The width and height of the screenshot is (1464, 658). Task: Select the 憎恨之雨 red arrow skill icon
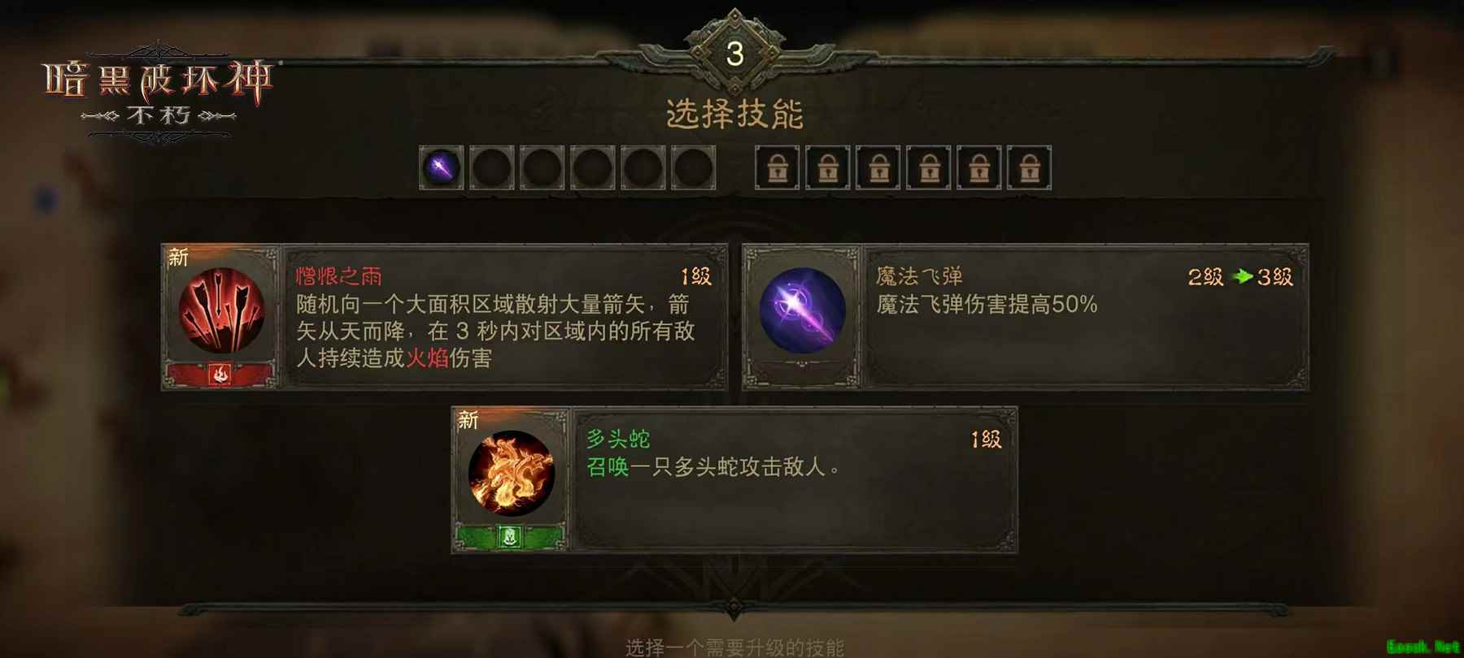coord(221,310)
